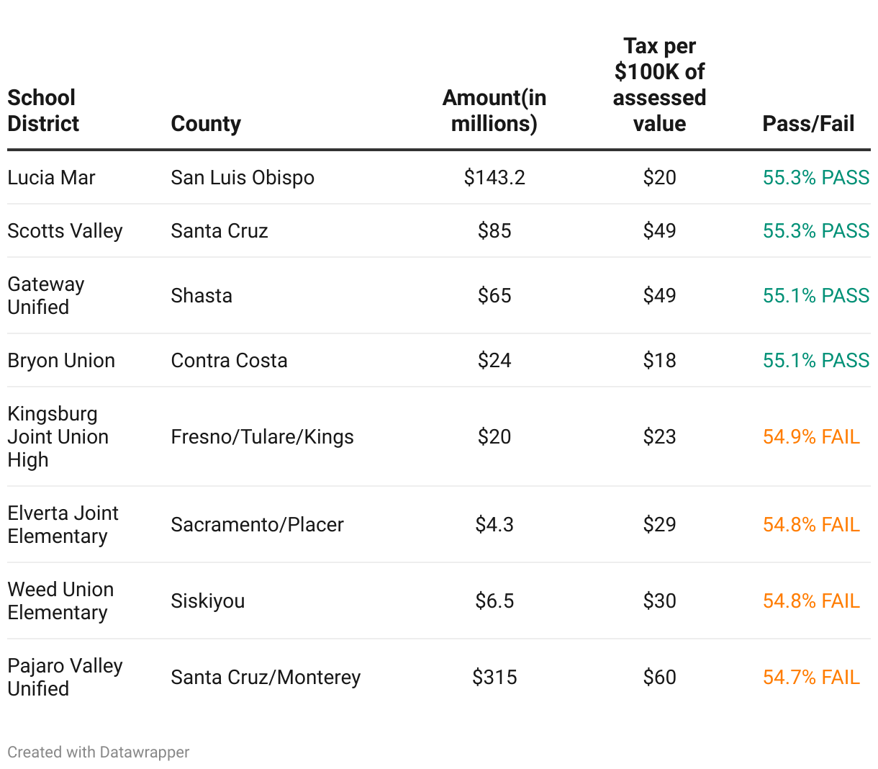Screen dimensions: 878x769
Task: Click the 54.9% FAIL result
Action: (811, 437)
